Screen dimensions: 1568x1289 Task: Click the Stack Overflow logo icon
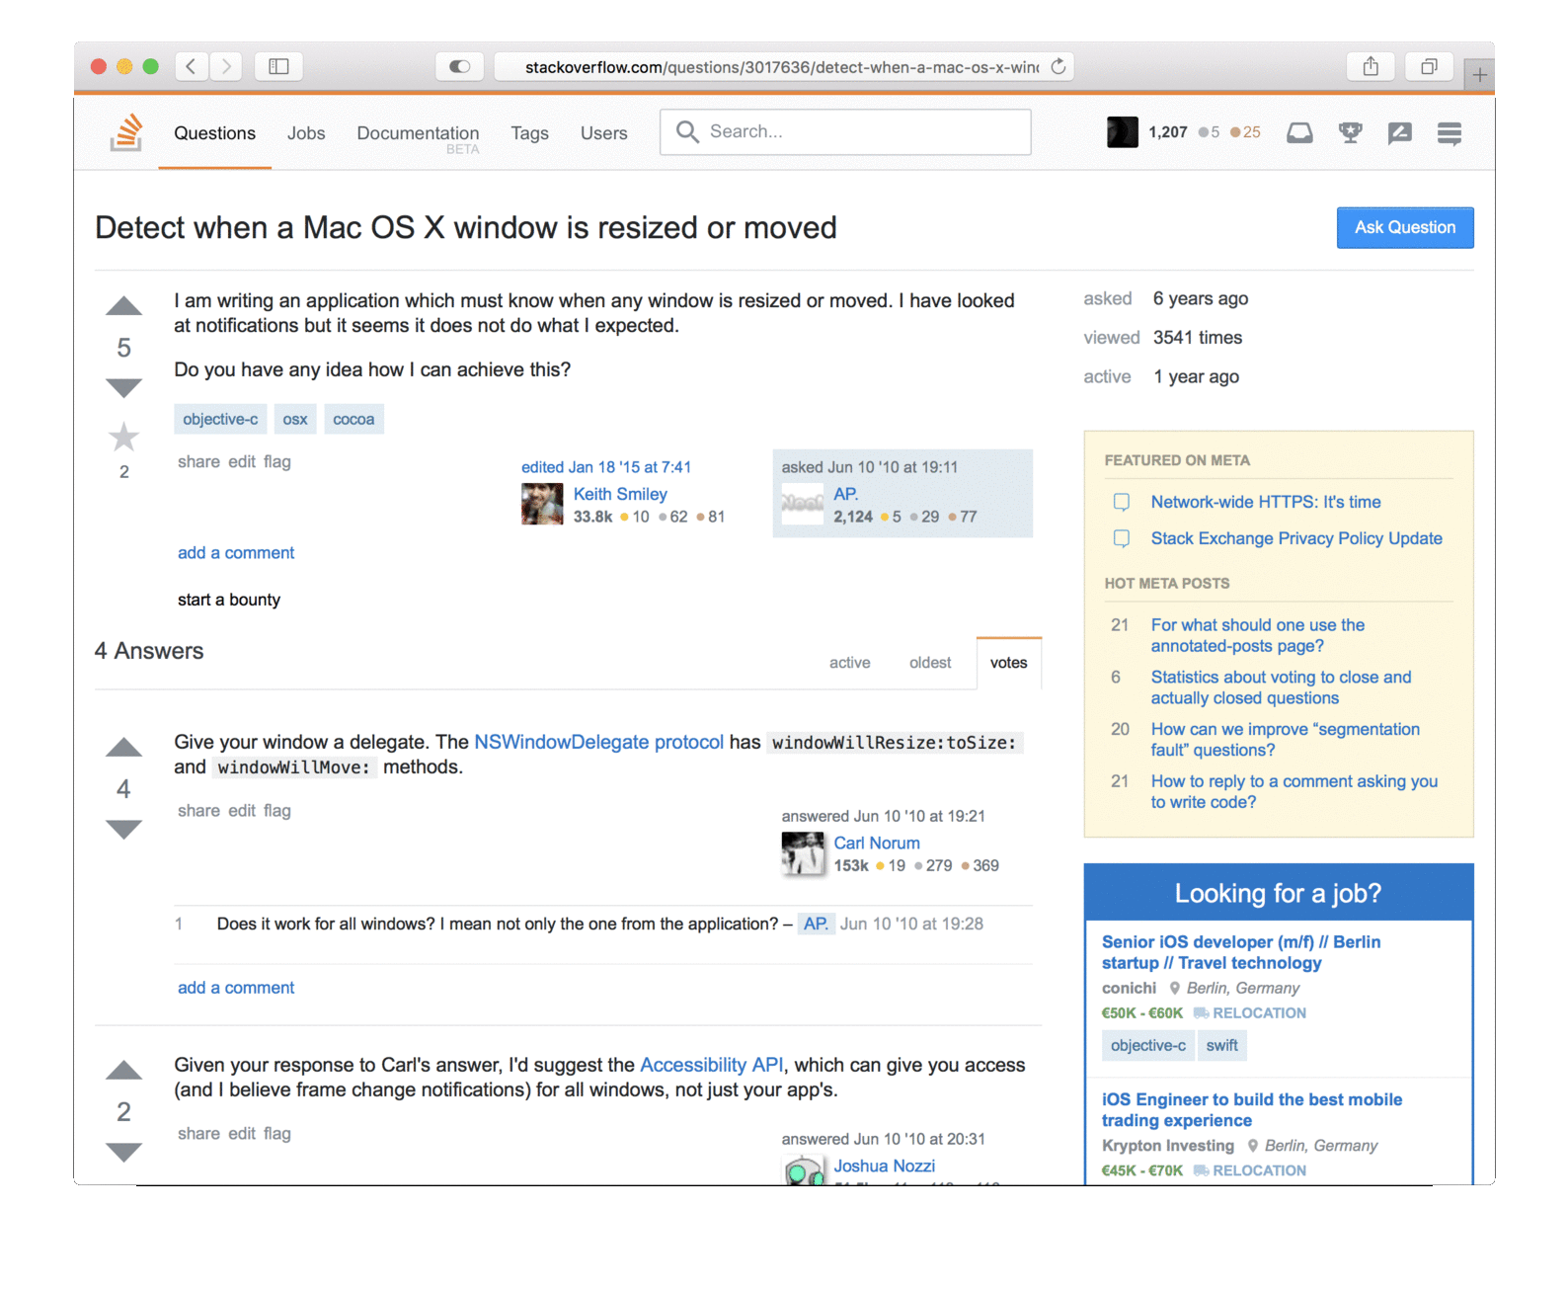[126, 132]
